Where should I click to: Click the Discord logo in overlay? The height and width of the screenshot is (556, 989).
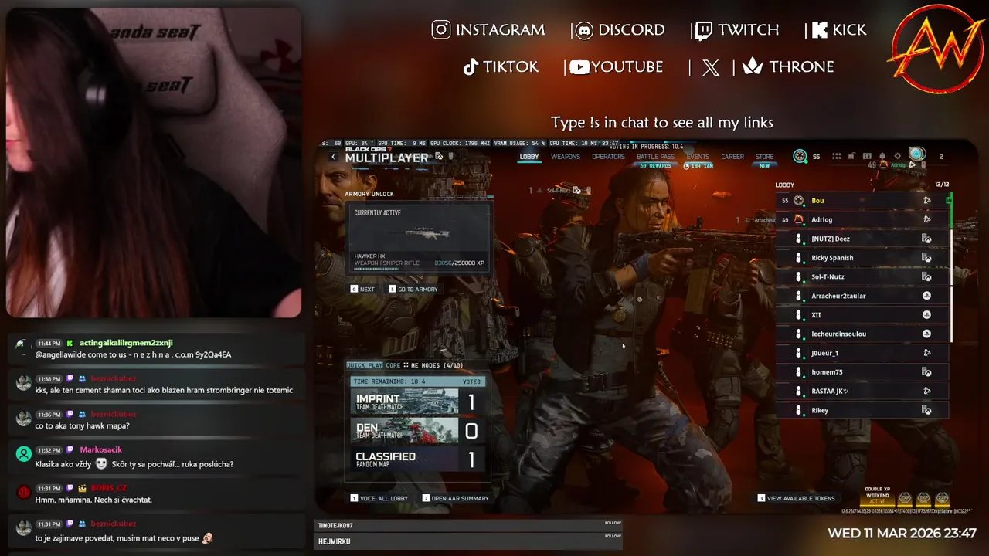pyautogui.click(x=585, y=30)
